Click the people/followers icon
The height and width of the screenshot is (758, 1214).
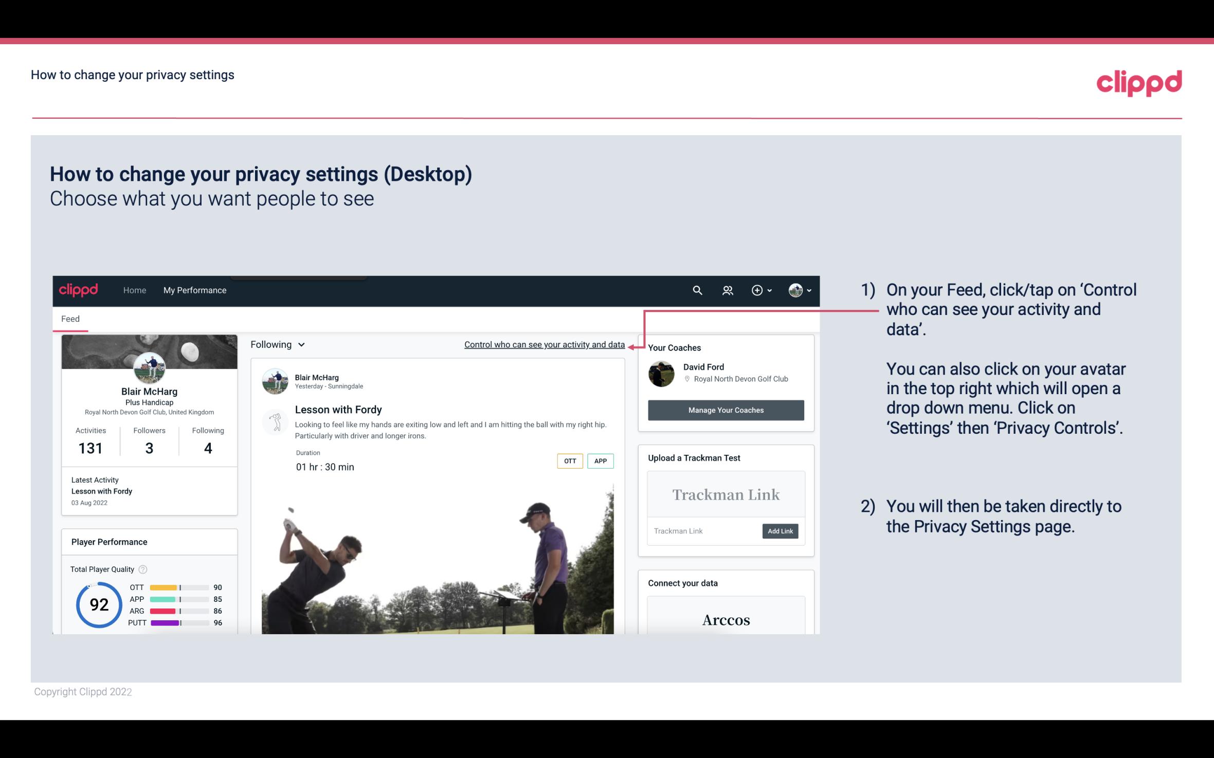[727, 289]
